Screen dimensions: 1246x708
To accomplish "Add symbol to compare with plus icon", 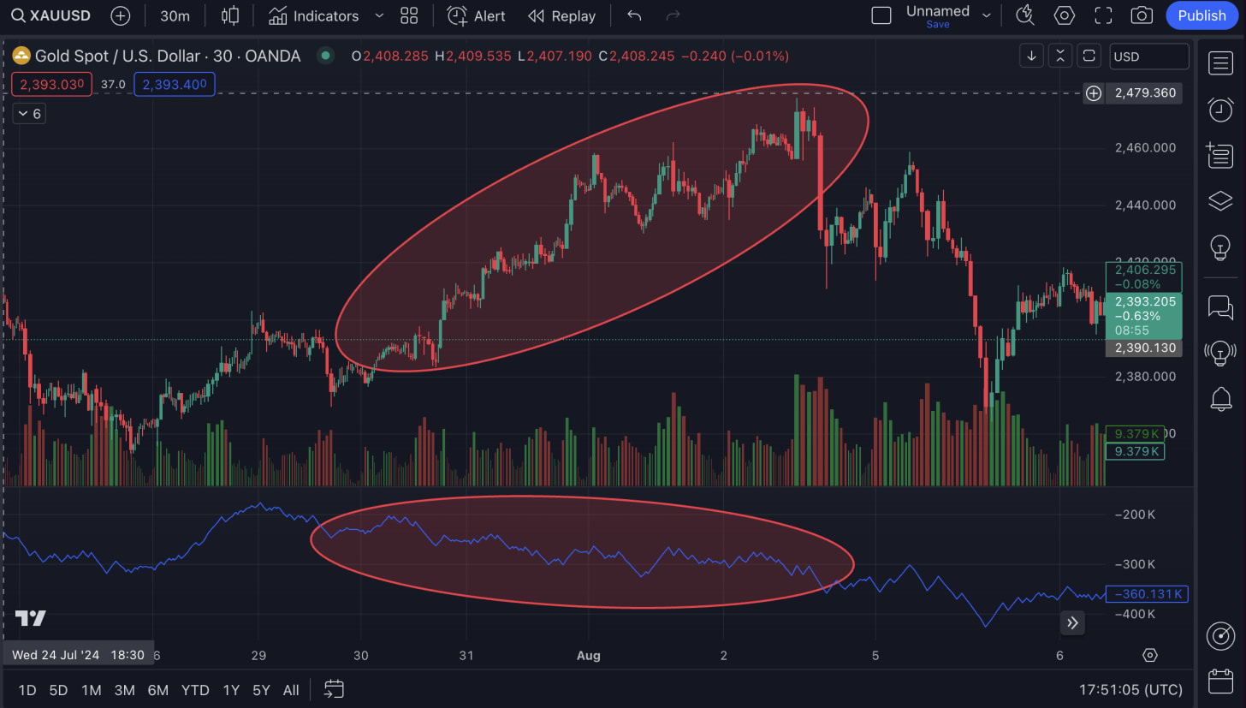I will (121, 15).
